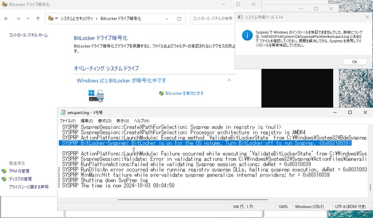
Task: Open 書式(O) menu in Notepad
Action: (105, 121)
